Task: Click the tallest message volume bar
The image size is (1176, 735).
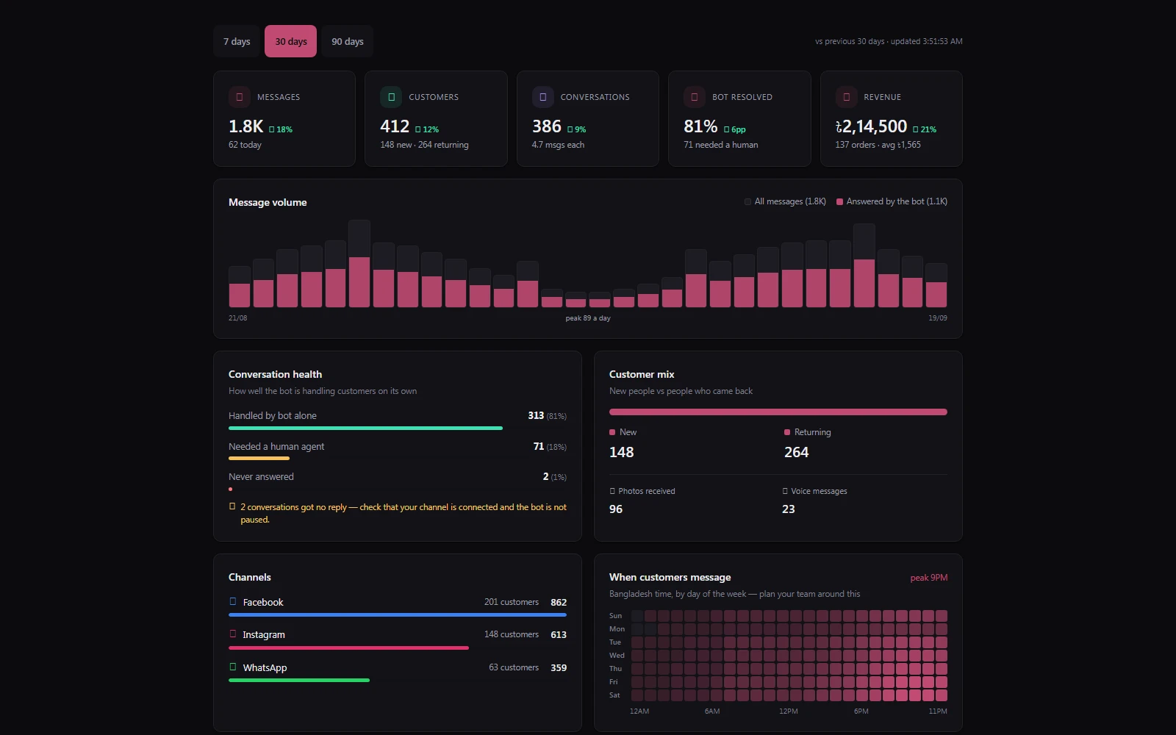Action: coord(359,263)
